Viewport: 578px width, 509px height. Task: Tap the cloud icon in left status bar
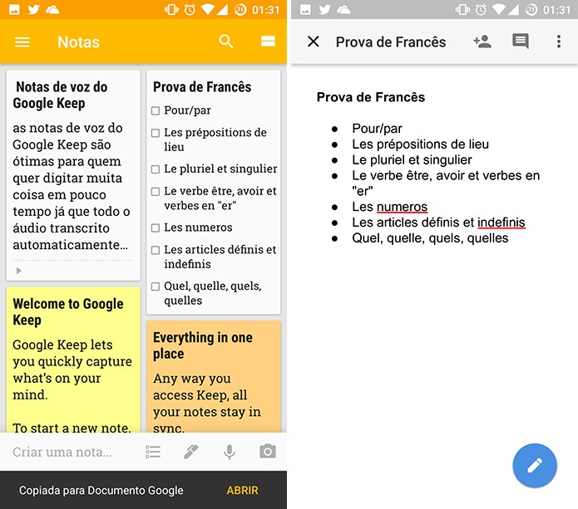(x=52, y=9)
